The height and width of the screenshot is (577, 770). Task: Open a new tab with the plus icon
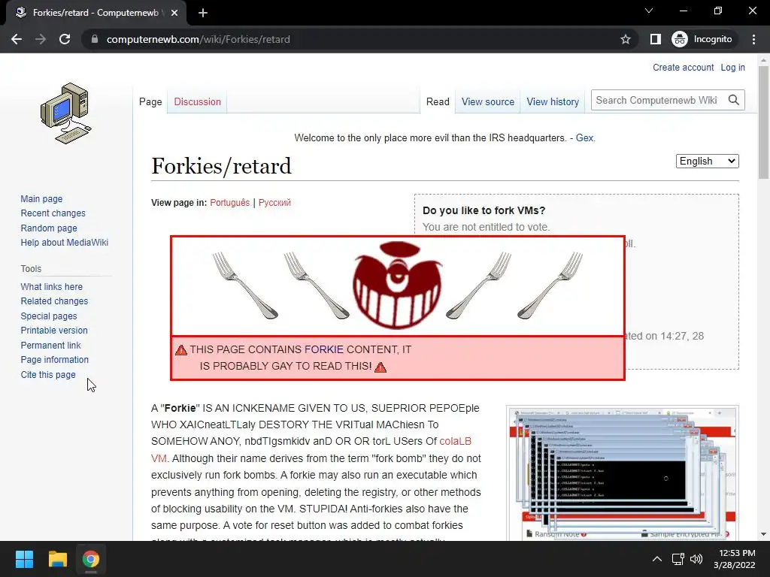click(203, 13)
